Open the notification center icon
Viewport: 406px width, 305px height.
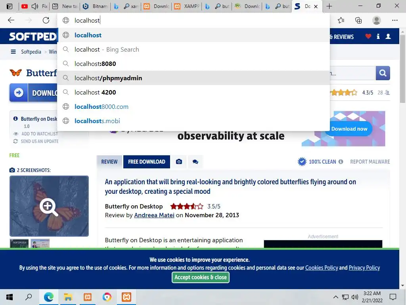click(393, 297)
